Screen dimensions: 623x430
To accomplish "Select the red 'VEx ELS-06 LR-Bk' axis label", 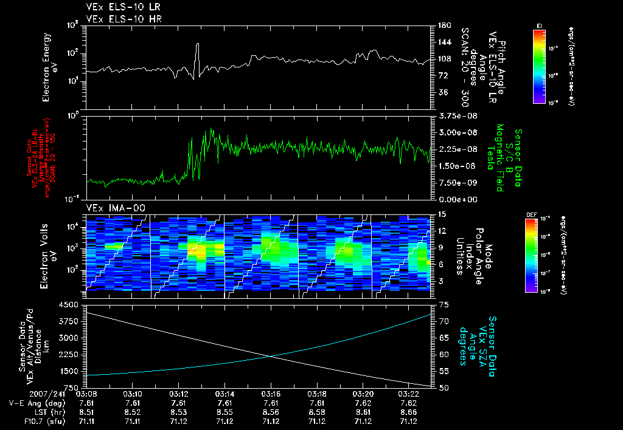I will pyautogui.click(x=35, y=158).
